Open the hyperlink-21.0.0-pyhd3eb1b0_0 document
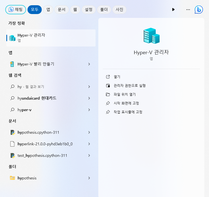 click(x=51, y=144)
